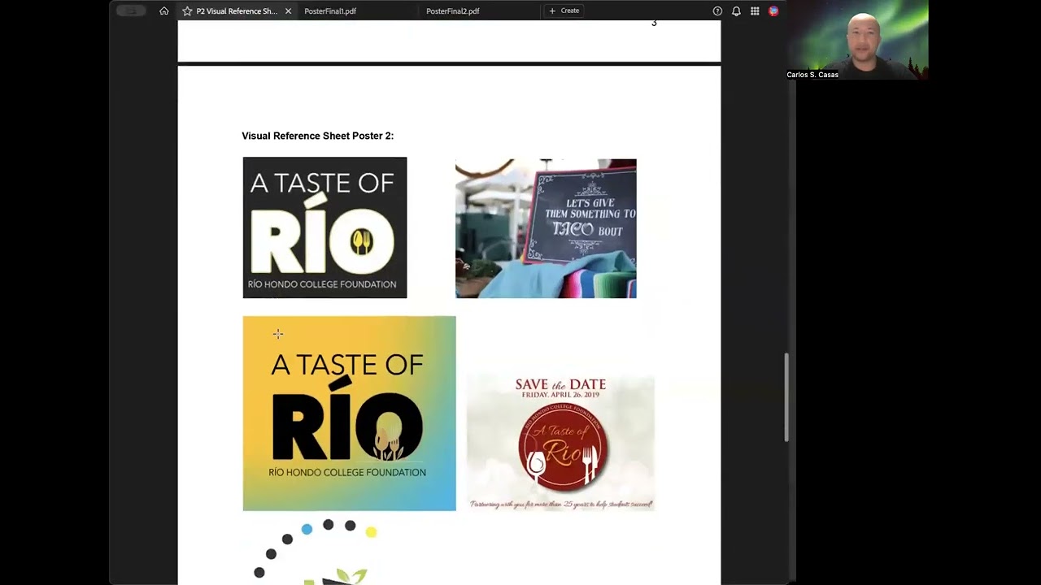Select the yellow gradient A Taste of Río image

(349, 414)
